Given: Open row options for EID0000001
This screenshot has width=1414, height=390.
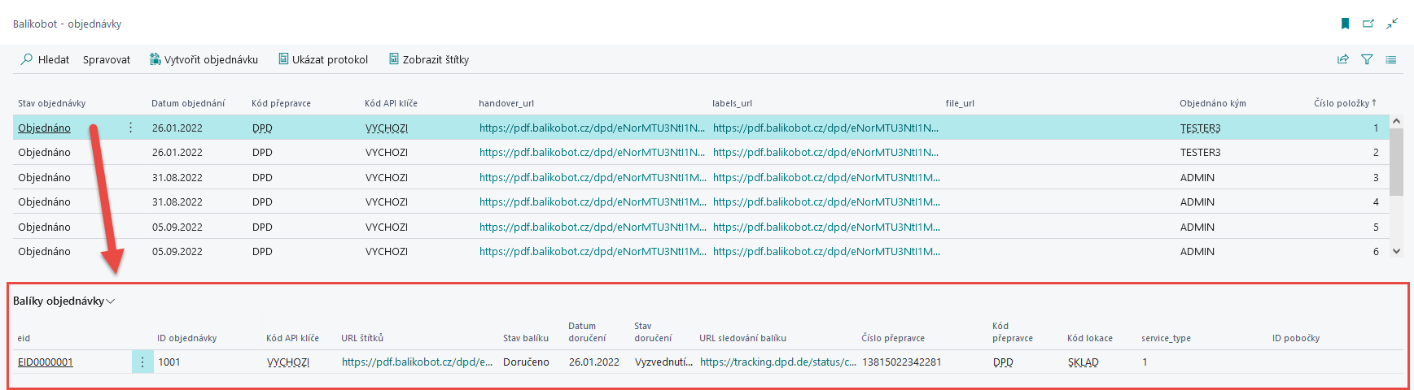Looking at the screenshot, I should [142, 362].
